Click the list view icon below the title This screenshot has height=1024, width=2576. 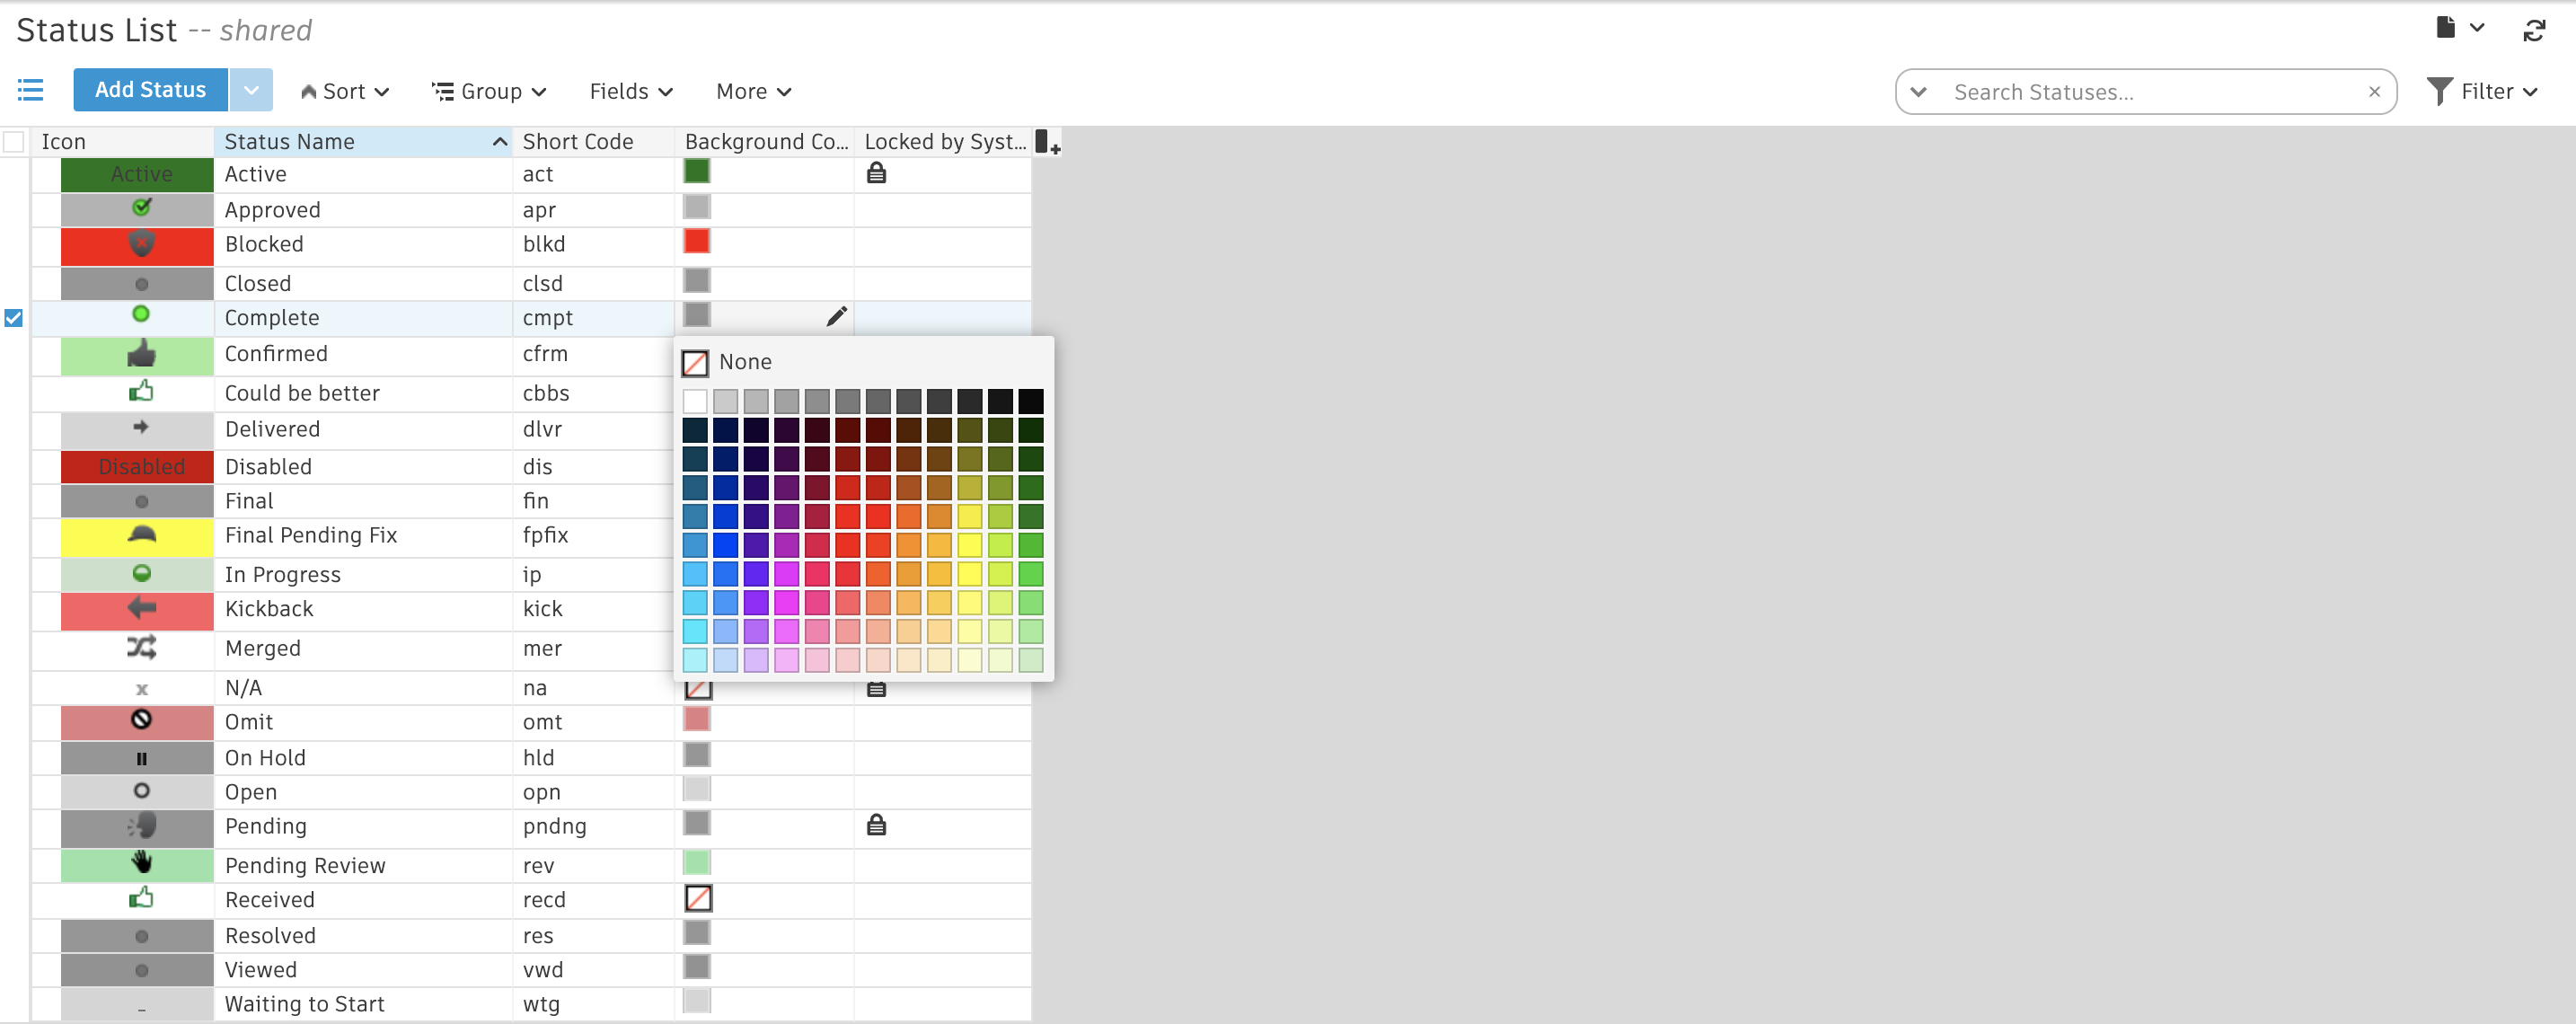click(30, 89)
